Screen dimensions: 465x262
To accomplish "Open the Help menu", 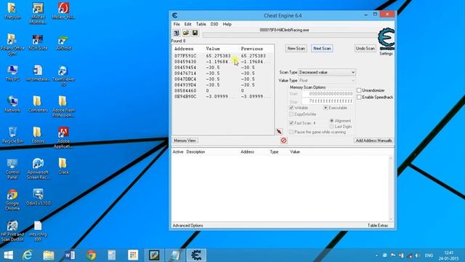I will tap(227, 24).
